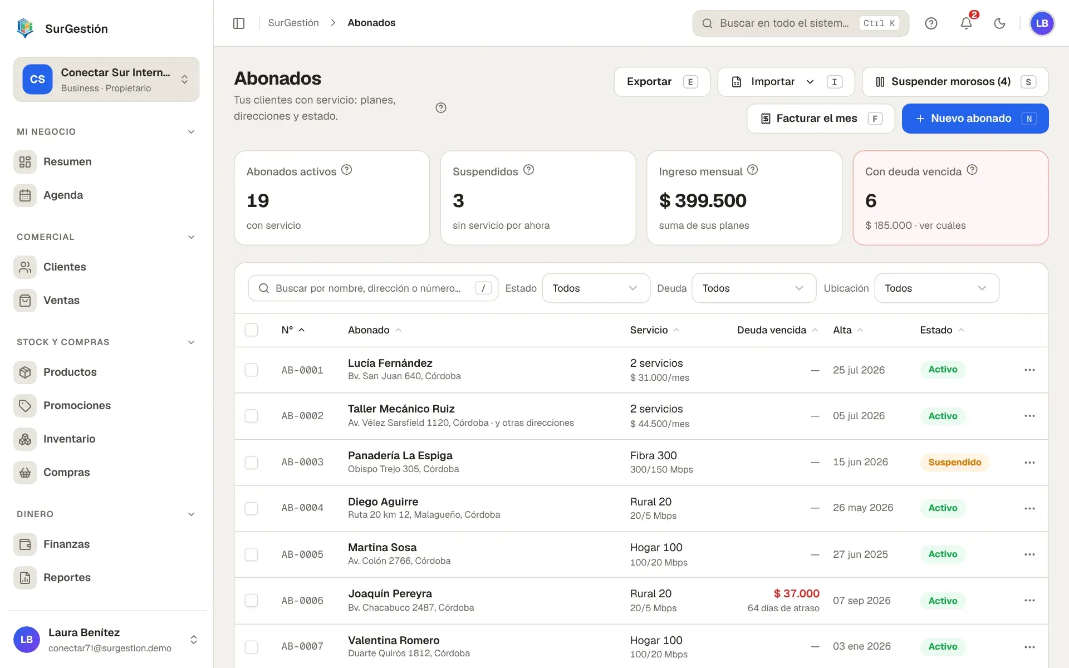This screenshot has width=1069, height=668.
Task: Toggle the select-all checkbox in table header
Action: tap(252, 330)
